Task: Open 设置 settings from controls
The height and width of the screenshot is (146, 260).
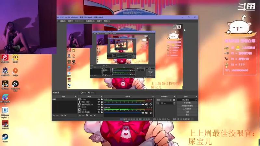Action: coord(187,112)
